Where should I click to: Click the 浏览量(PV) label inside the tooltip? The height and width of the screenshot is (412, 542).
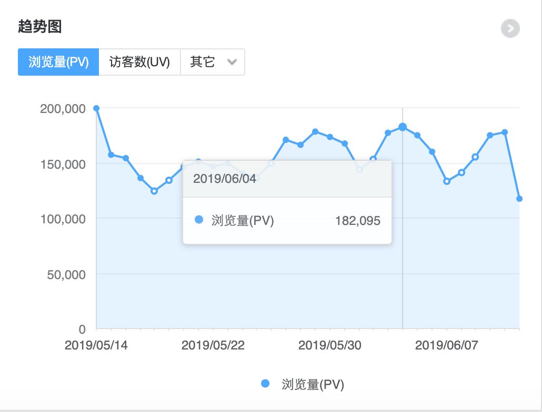[243, 221]
